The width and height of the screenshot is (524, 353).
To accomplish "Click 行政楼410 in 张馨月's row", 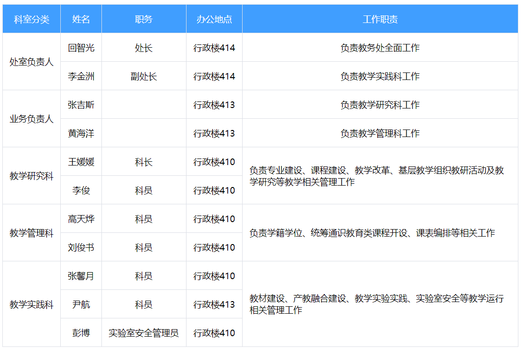I will pyautogui.click(x=214, y=276).
